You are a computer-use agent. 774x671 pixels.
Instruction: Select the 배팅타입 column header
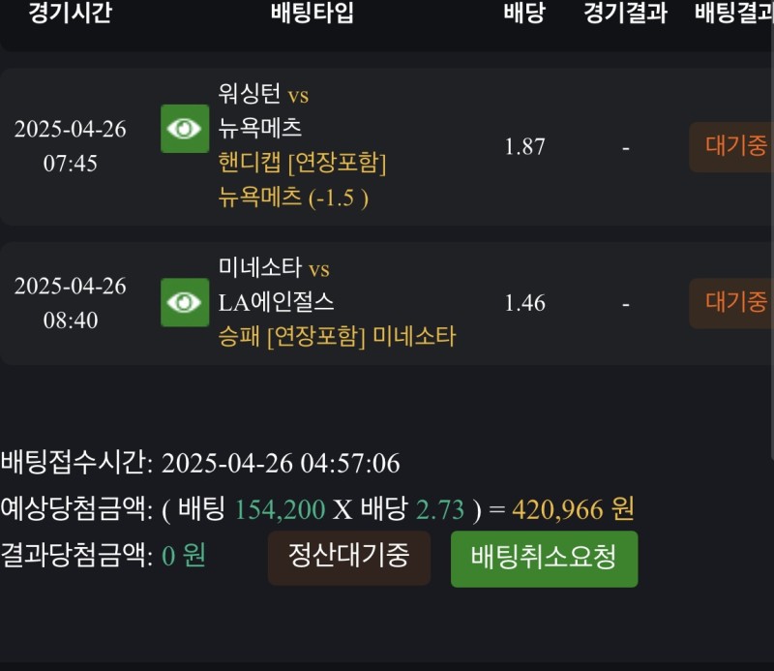pos(313,14)
